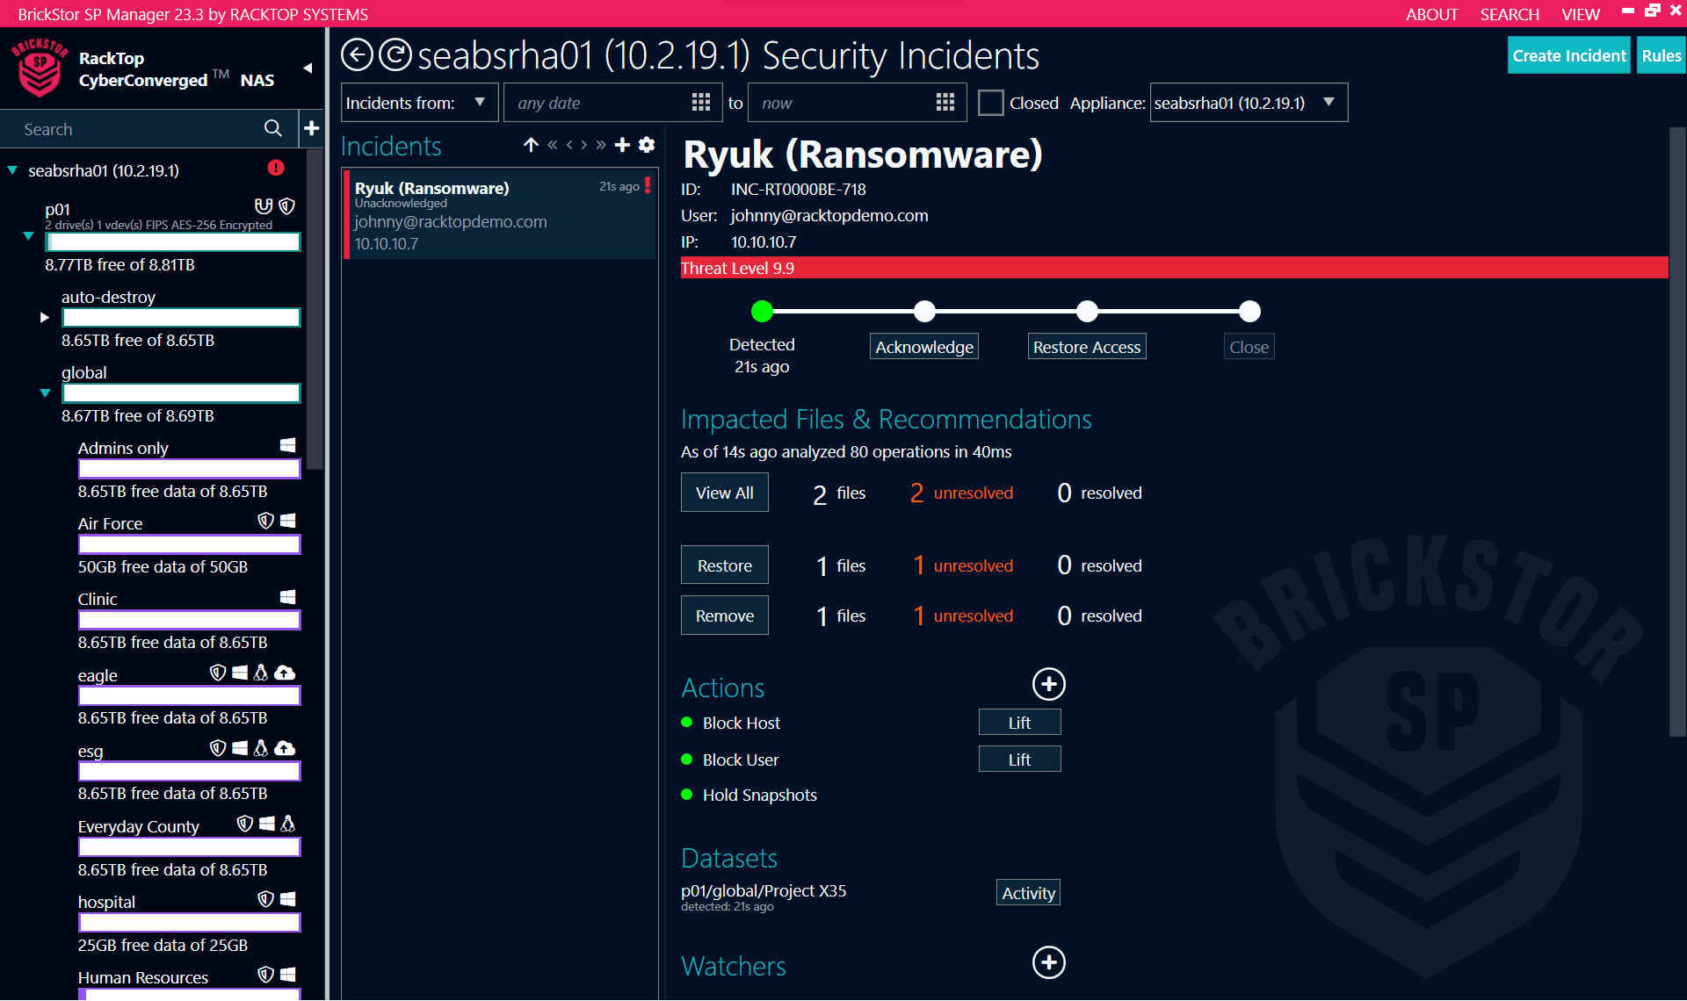
Task: Click the penguin icon on Everyday County
Action: click(x=287, y=824)
